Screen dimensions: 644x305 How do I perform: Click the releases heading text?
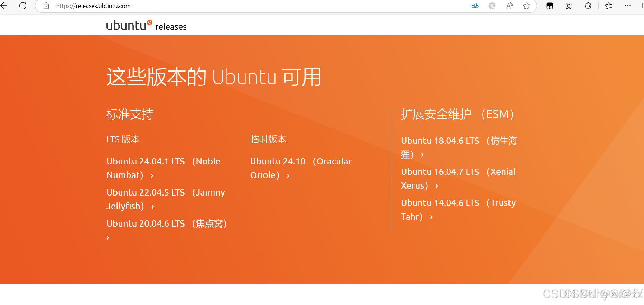[171, 27]
